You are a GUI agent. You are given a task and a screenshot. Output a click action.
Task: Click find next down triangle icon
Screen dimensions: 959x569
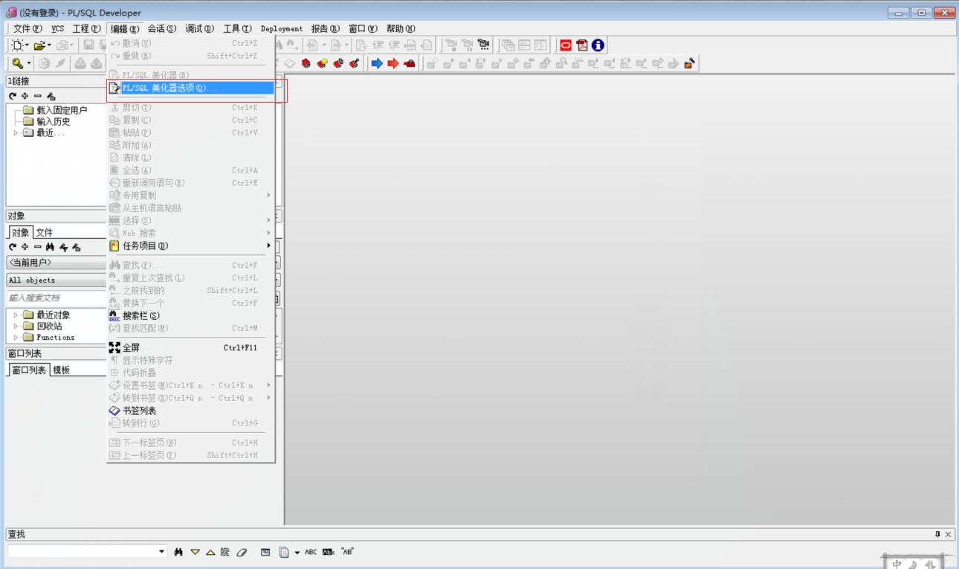point(196,552)
